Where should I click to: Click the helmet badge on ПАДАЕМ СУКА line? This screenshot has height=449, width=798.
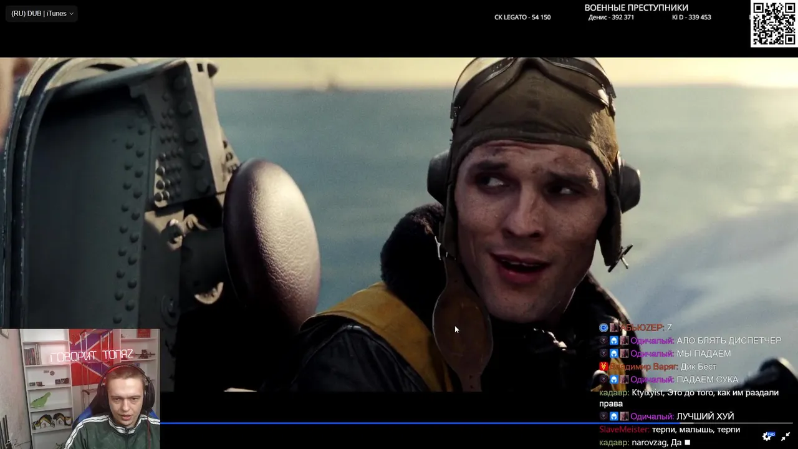(x=614, y=380)
